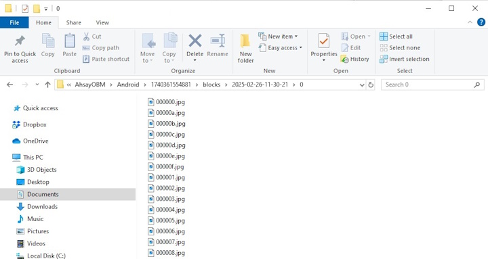Open the File tab
Viewport: 488px width, 259px height.
click(14, 23)
